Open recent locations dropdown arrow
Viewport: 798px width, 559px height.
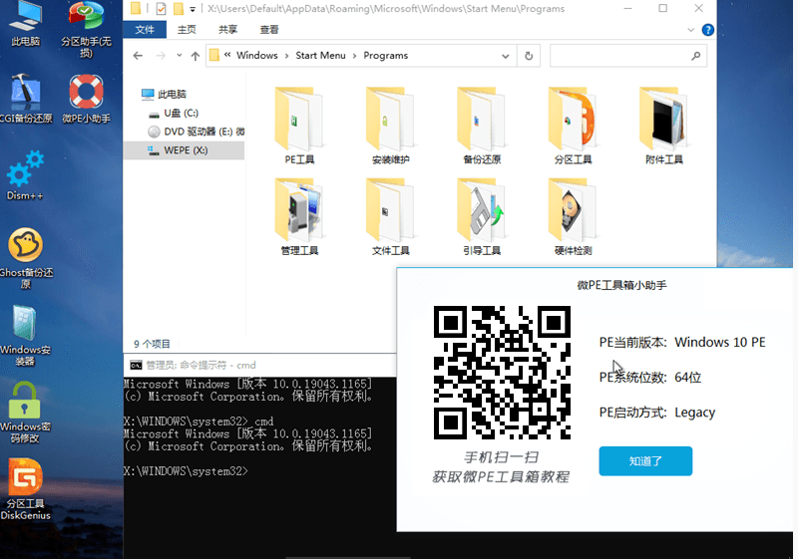click(180, 55)
